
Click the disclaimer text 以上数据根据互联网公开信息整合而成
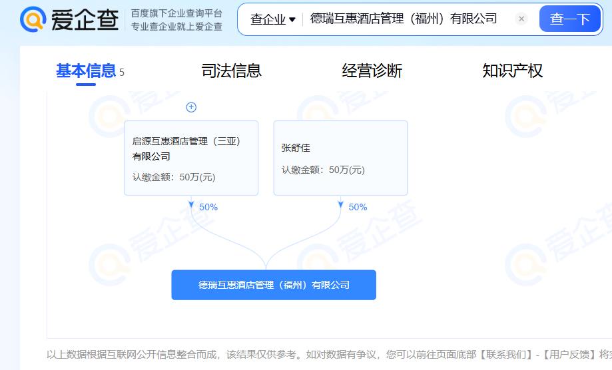(133, 355)
